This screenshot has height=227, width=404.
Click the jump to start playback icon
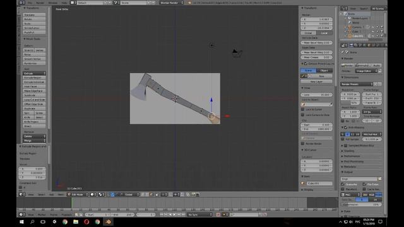[162, 214]
